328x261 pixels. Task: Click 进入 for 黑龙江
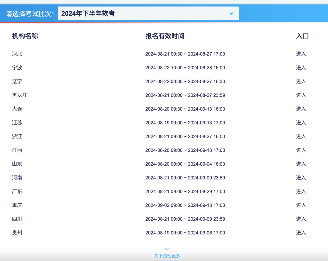301,95
